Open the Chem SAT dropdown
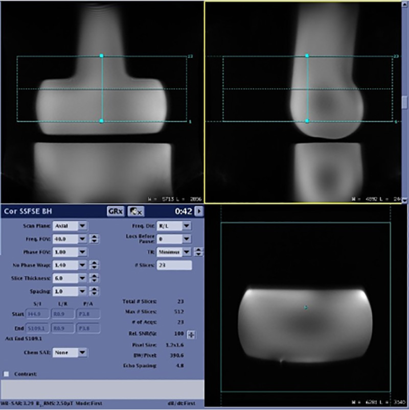409x410 pixels. coord(82,352)
